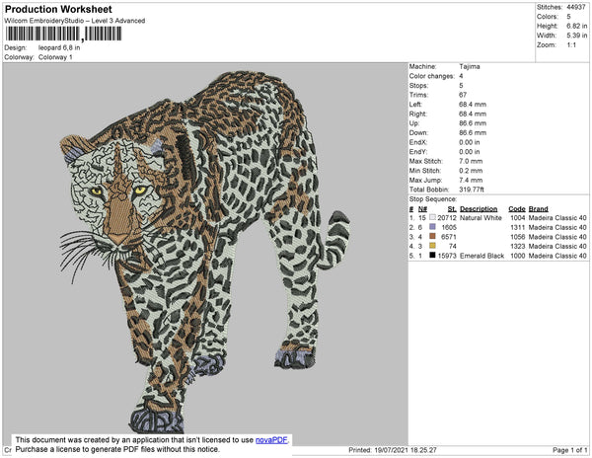
Task: Select the 'Color changes:' label
Action: (x=432, y=76)
